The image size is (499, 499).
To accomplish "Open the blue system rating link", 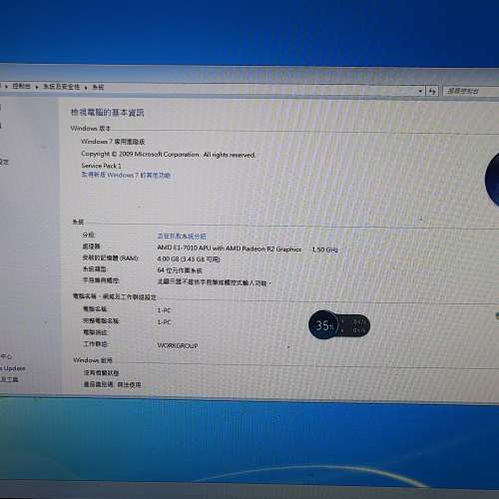I will pyautogui.click(x=182, y=236).
